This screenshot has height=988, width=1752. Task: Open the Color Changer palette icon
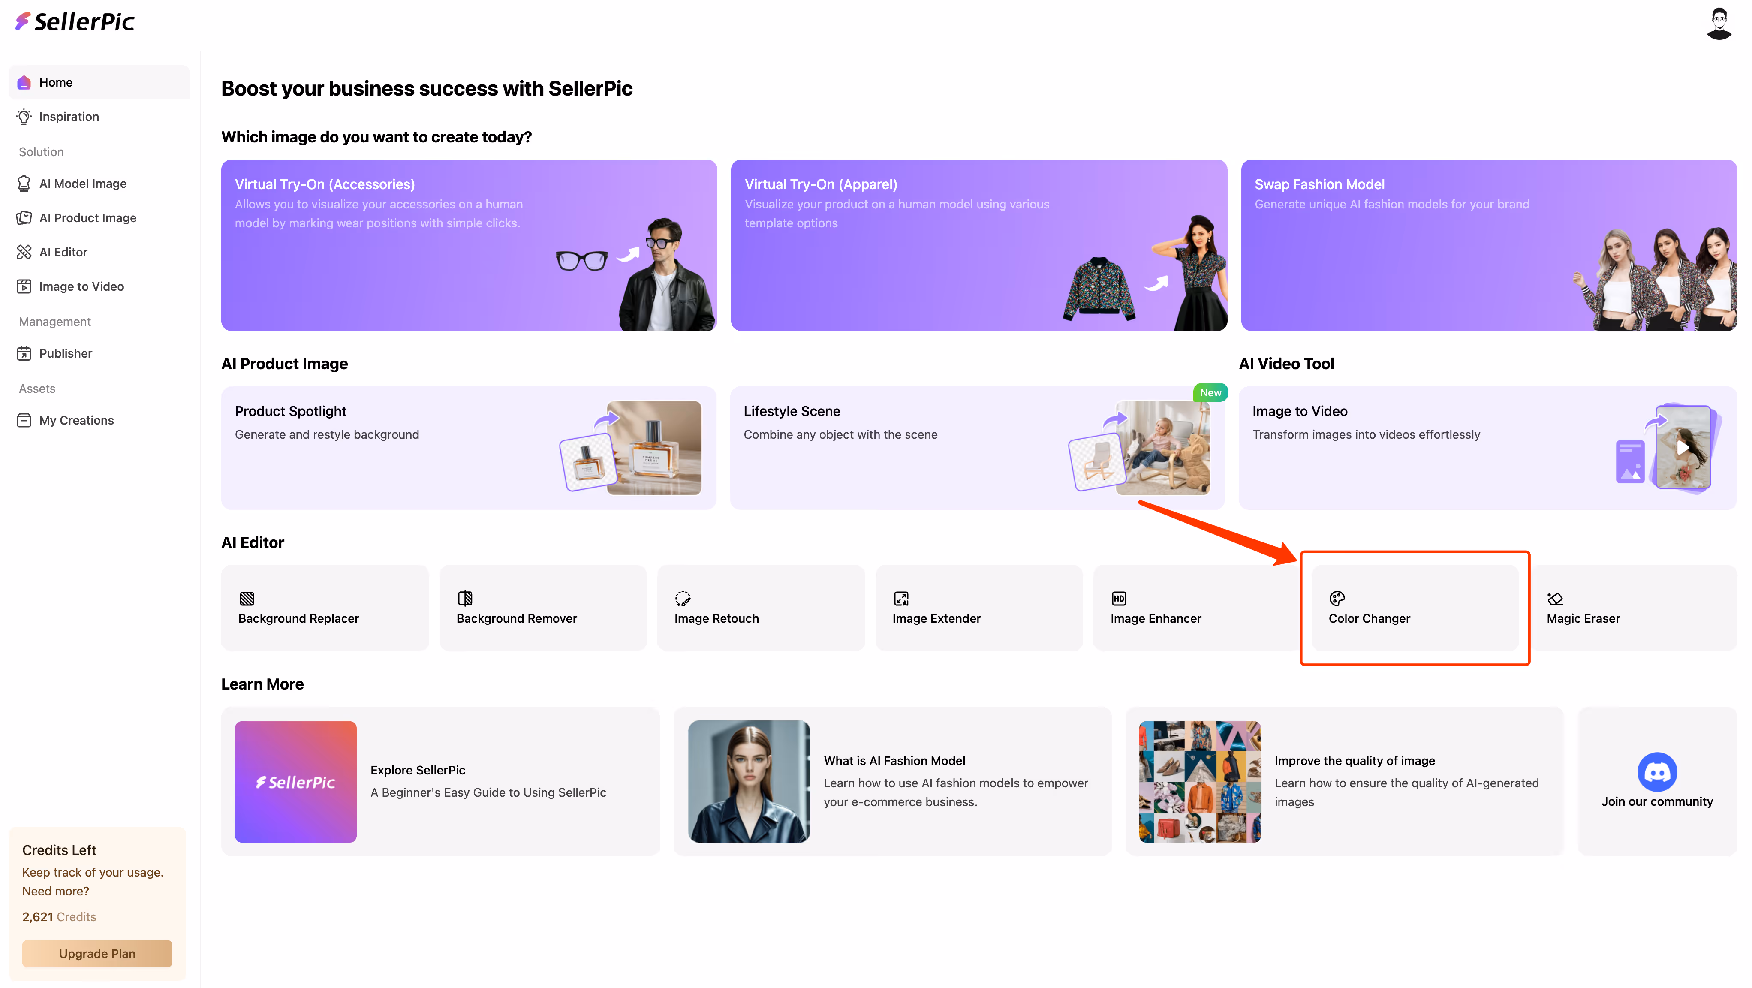1337,598
